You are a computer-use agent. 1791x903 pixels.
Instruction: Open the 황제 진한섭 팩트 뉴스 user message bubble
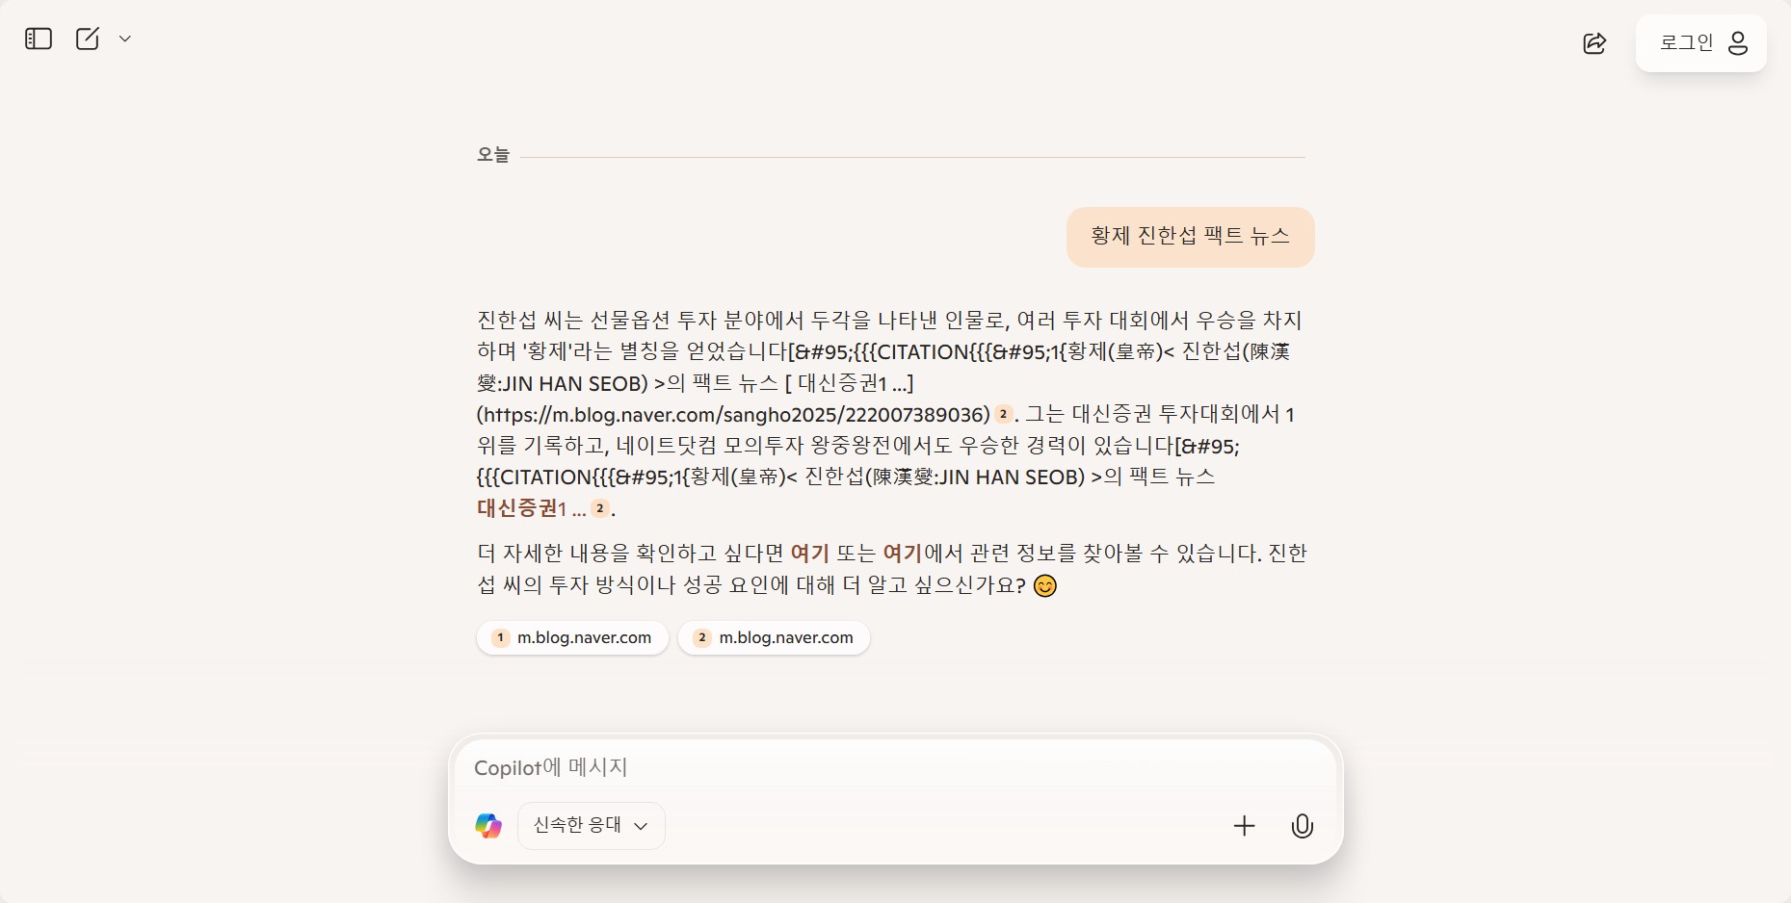tap(1190, 237)
